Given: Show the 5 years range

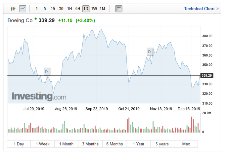Looking at the screenshot, I should pos(162,144).
